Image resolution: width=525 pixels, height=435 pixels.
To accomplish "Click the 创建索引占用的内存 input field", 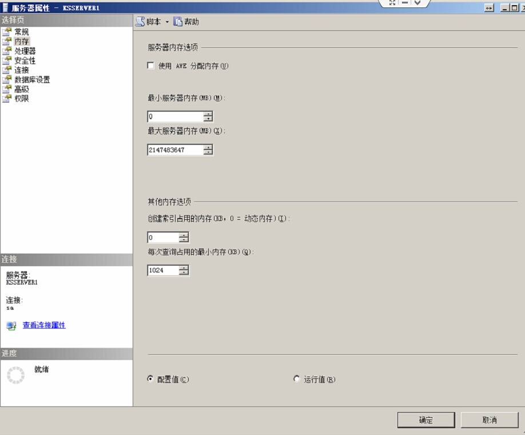I will tap(163, 238).
